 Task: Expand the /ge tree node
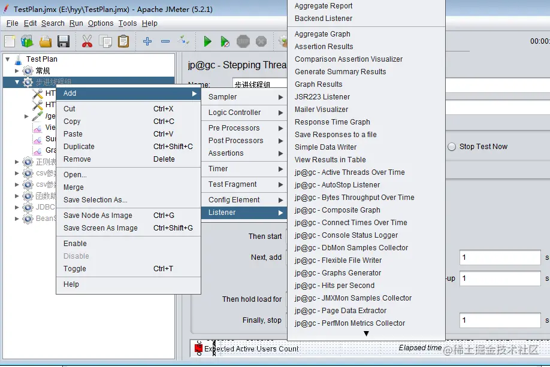(26, 116)
